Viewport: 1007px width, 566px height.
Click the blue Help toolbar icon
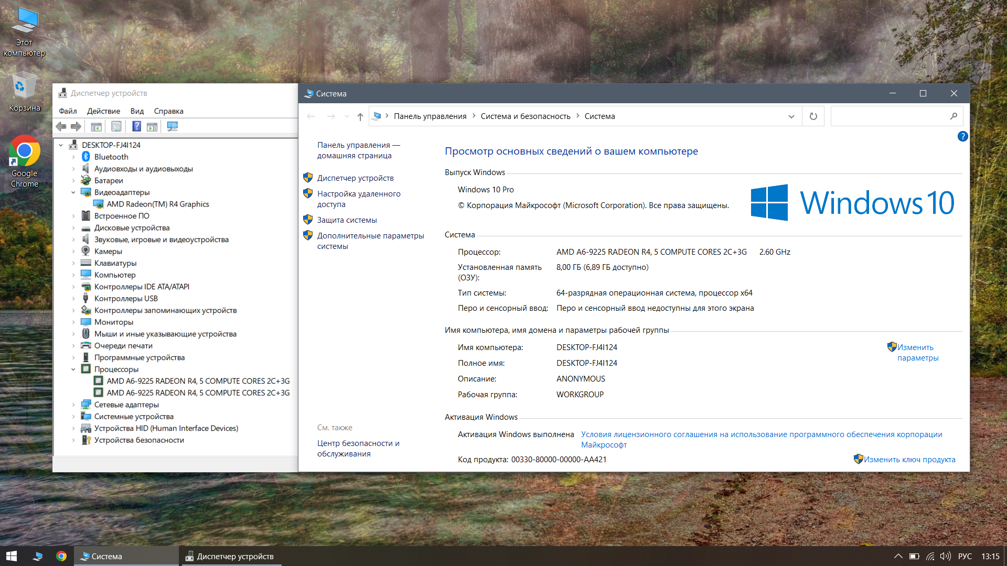136,126
